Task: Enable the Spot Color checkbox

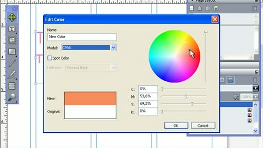Action: click(x=49, y=58)
